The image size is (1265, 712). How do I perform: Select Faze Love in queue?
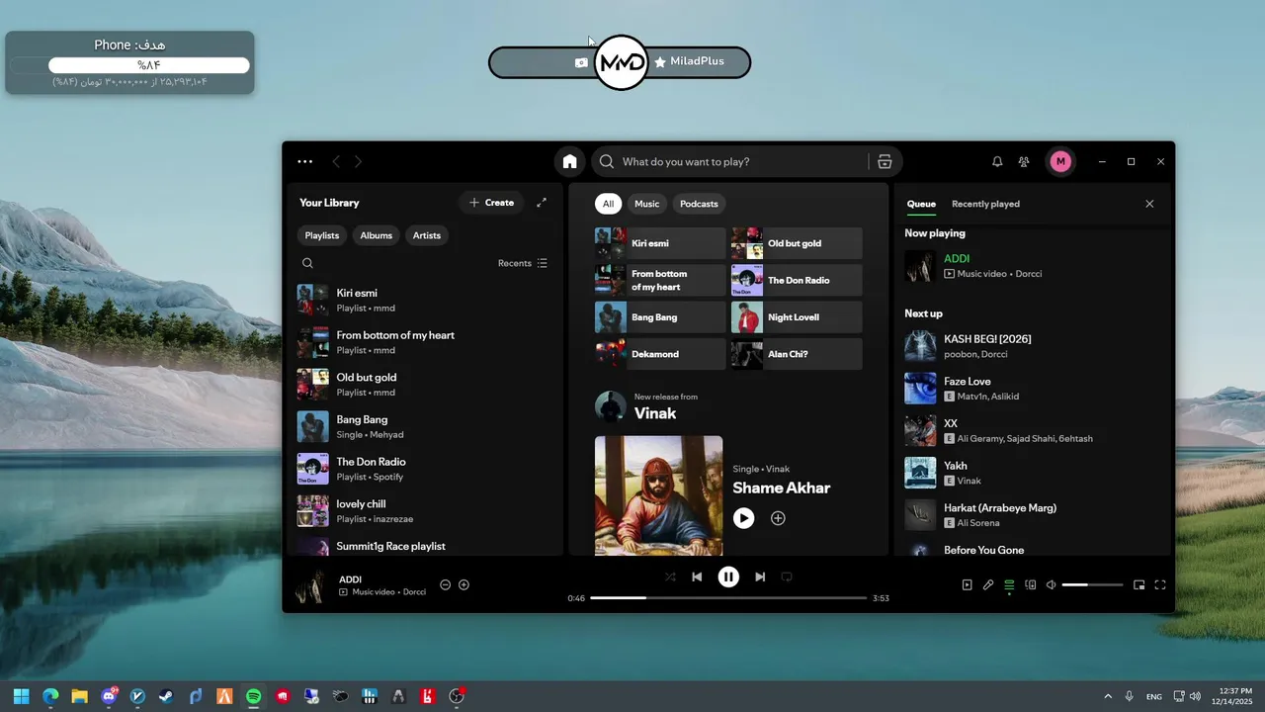pyautogui.click(x=1033, y=389)
